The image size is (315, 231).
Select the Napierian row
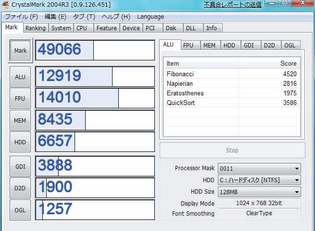point(232,83)
